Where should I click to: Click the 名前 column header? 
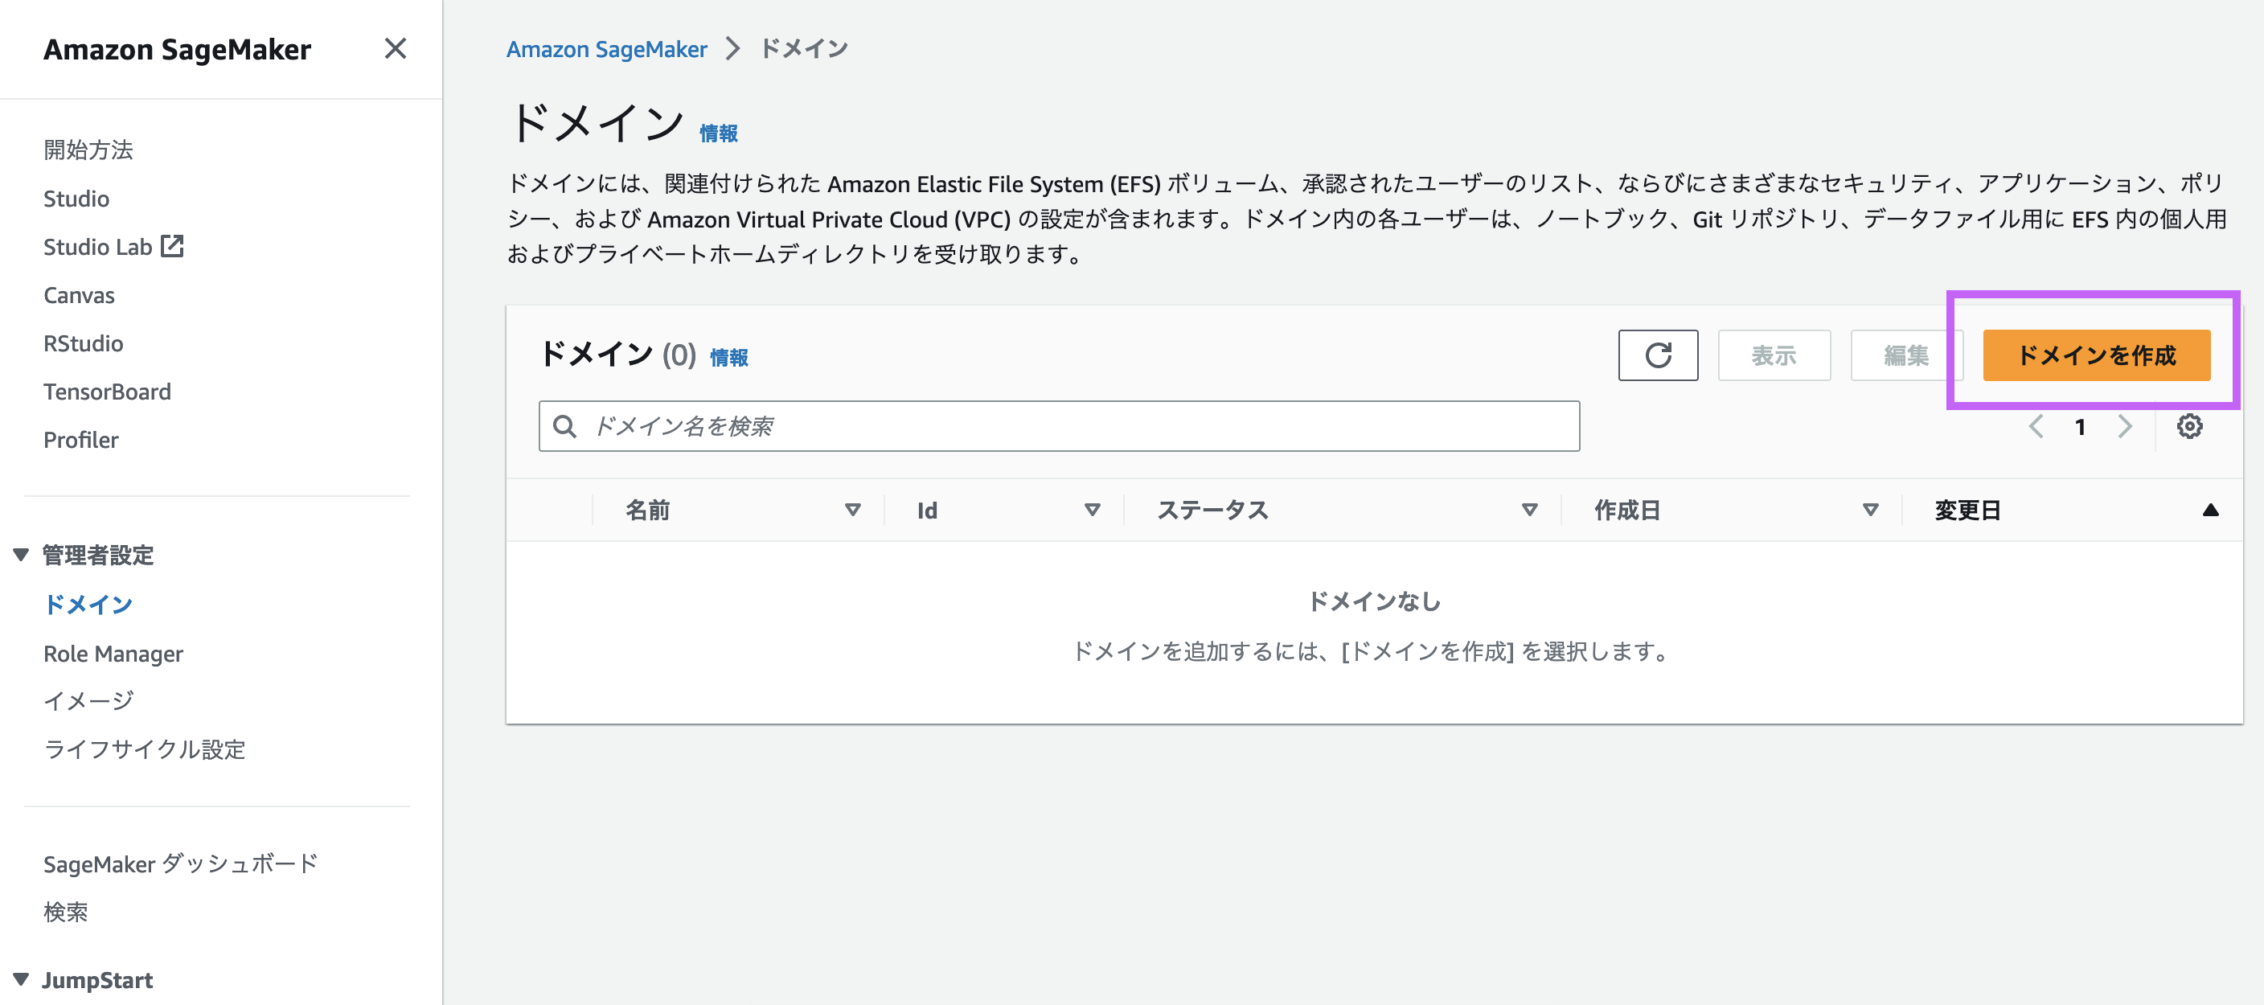pyautogui.click(x=648, y=510)
